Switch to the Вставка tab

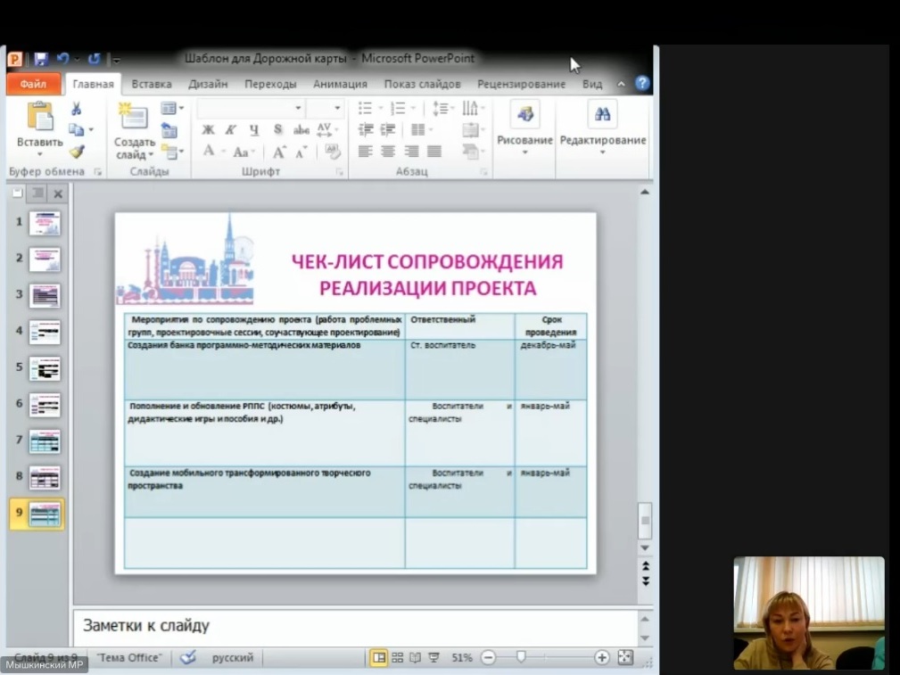click(x=152, y=84)
